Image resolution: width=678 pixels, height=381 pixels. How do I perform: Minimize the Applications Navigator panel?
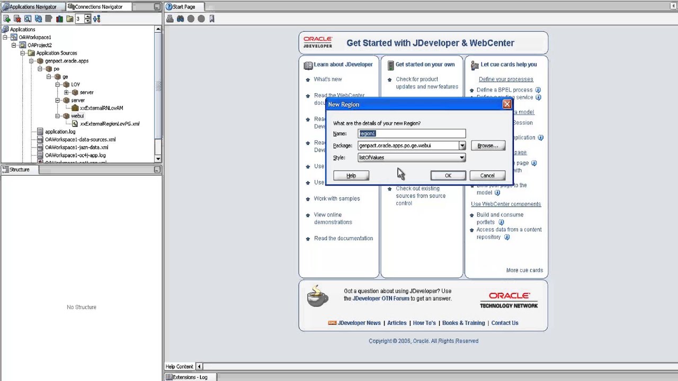(157, 7)
